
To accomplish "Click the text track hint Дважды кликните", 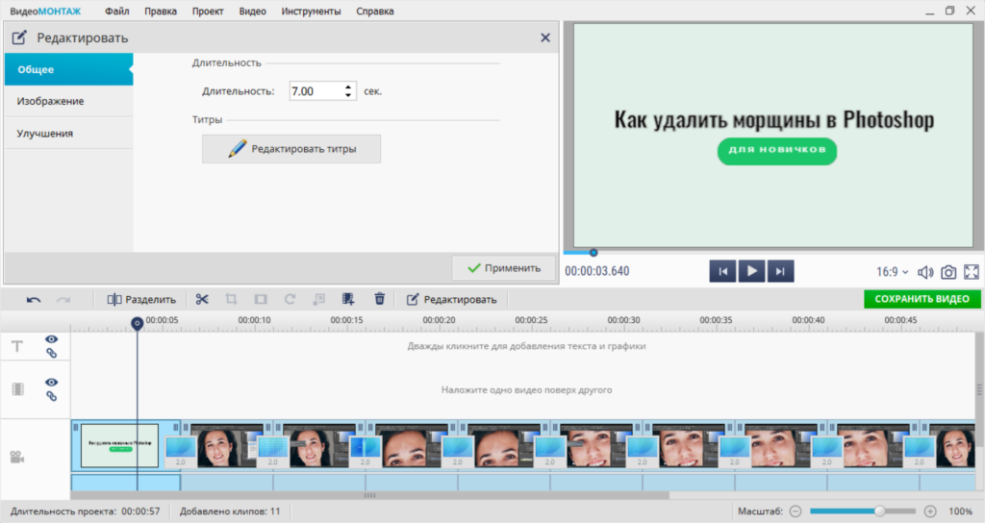I will pyautogui.click(x=526, y=346).
